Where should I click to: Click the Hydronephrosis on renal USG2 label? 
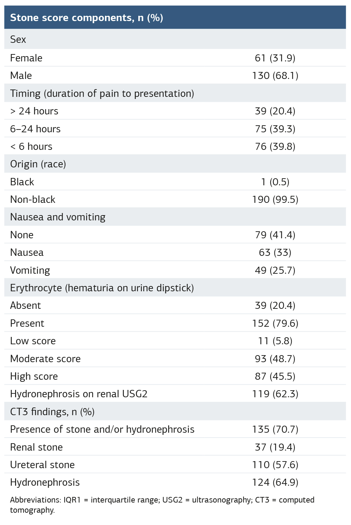pyautogui.click(x=79, y=394)
